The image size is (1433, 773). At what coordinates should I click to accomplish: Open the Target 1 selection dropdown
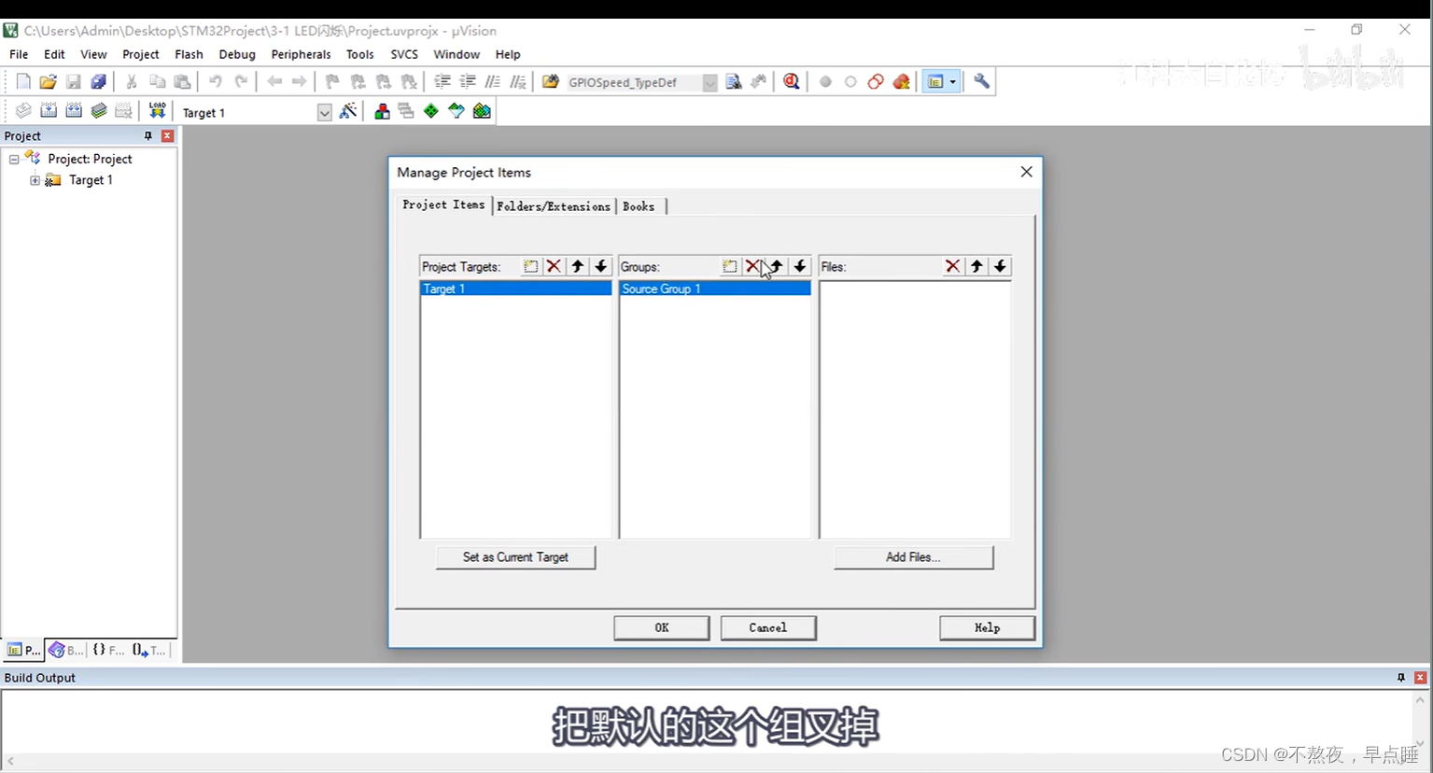pyautogui.click(x=324, y=111)
